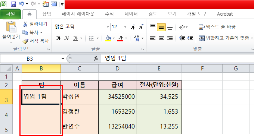Click the Cut scissors icon
Image resolution: width=254 pixels, height=136 pixels.
tap(25, 24)
